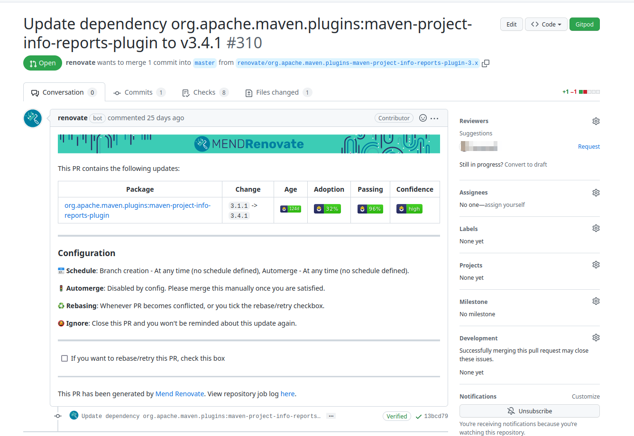This screenshot has width=634, height=436.
Task: Click the Convert to draft link
Action: click(525, 165)
